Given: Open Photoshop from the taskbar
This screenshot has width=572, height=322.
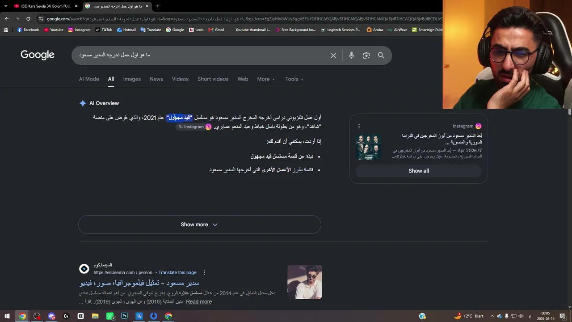Looking at the screenshot, I should (124, 316).
